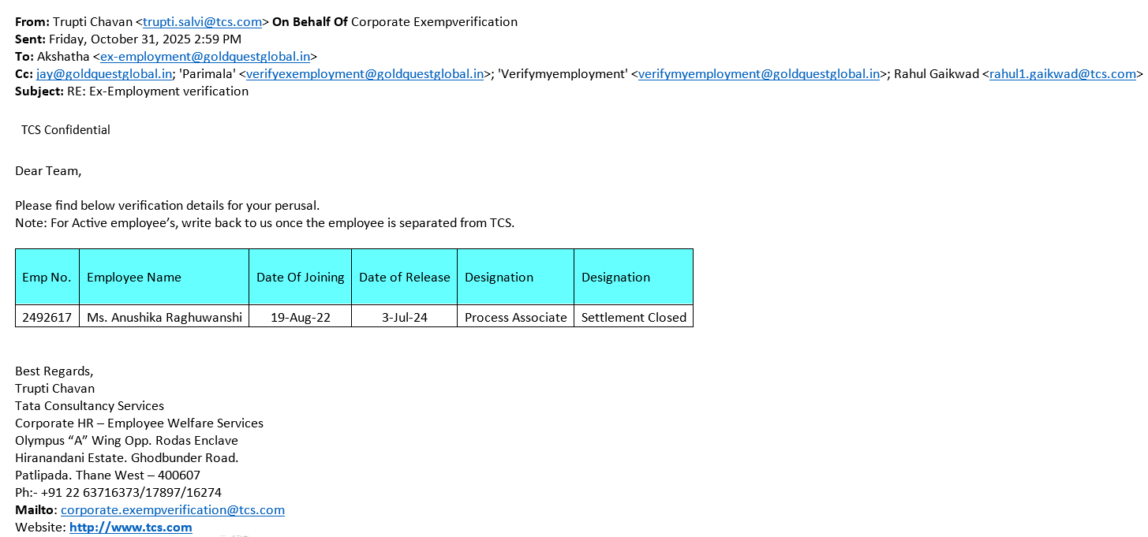The height and width of the screenshot is (537, 1148).
Task: Select the Process Associate cell
Action: click(516, 318)
